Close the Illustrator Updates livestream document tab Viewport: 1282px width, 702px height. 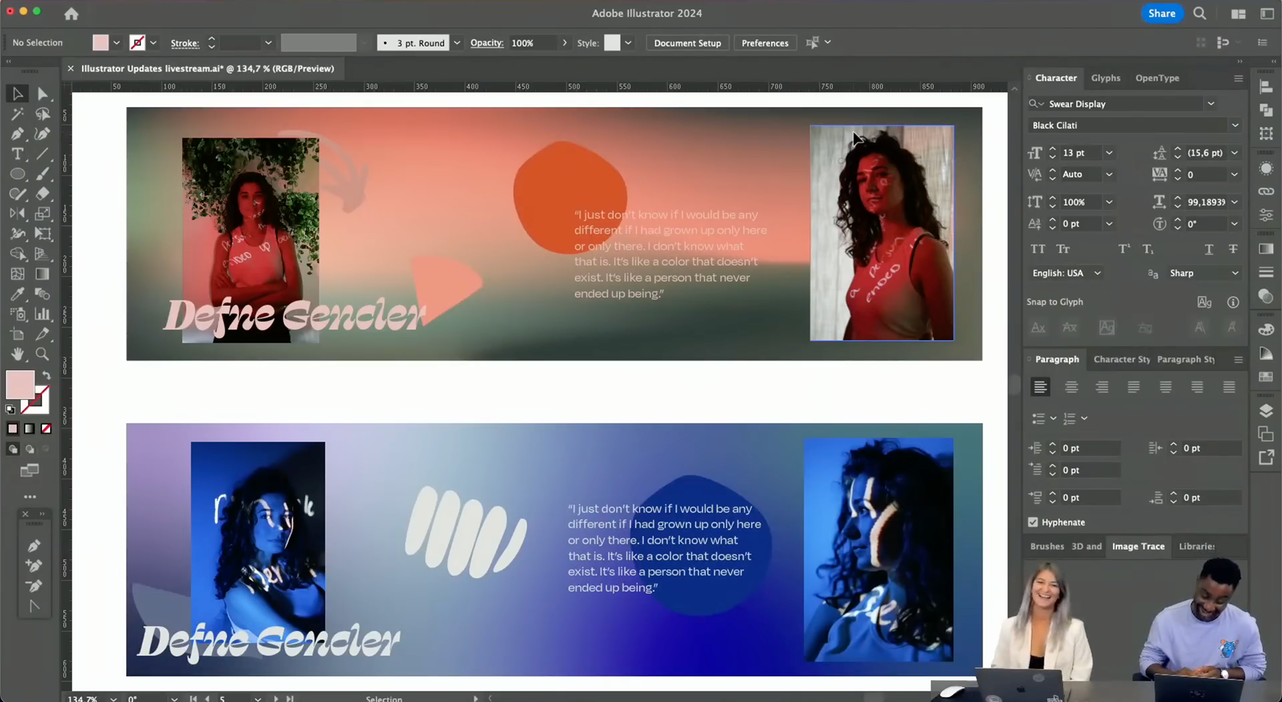click(70, 68)
